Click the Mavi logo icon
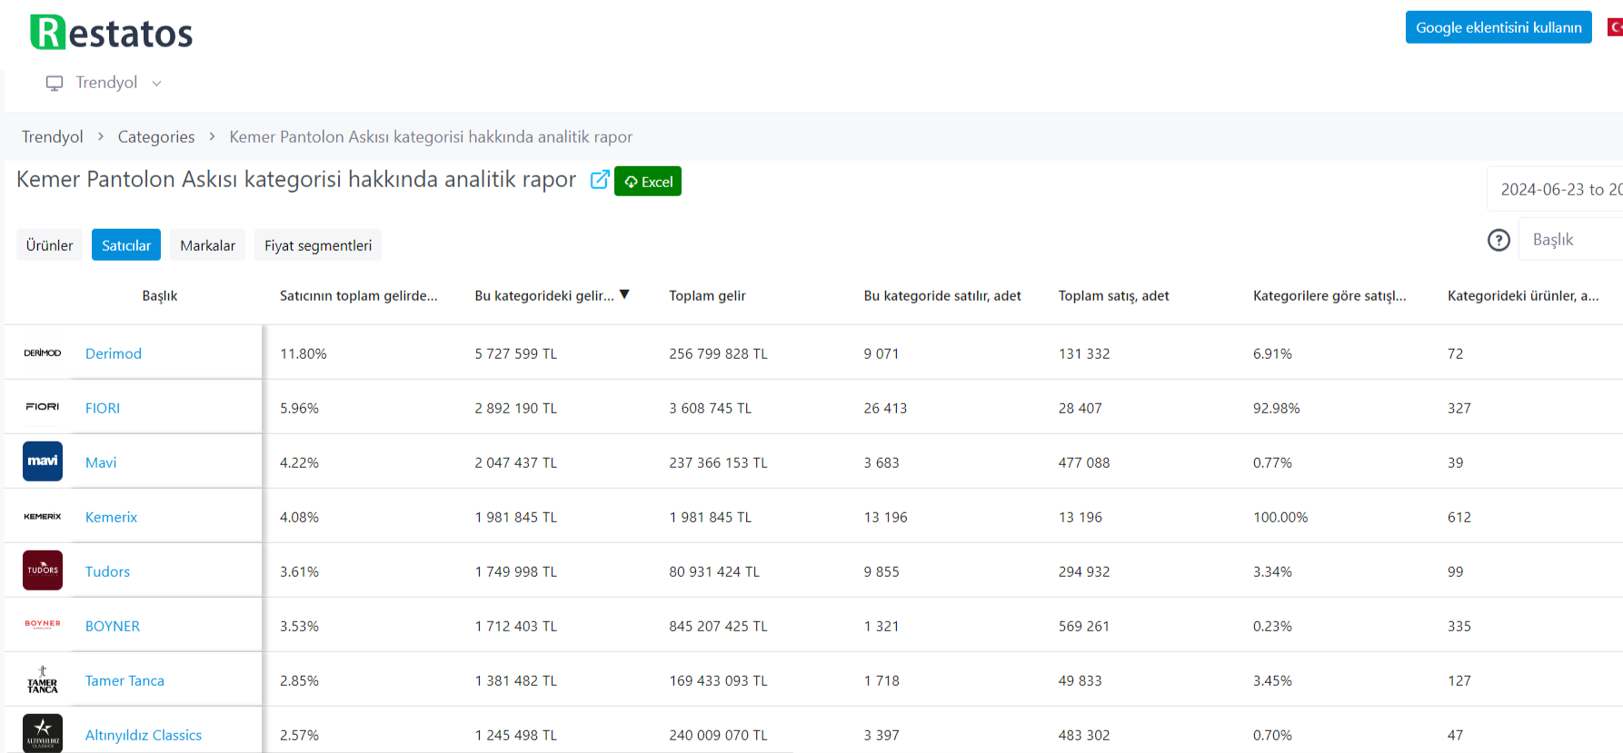 (43, 461)
